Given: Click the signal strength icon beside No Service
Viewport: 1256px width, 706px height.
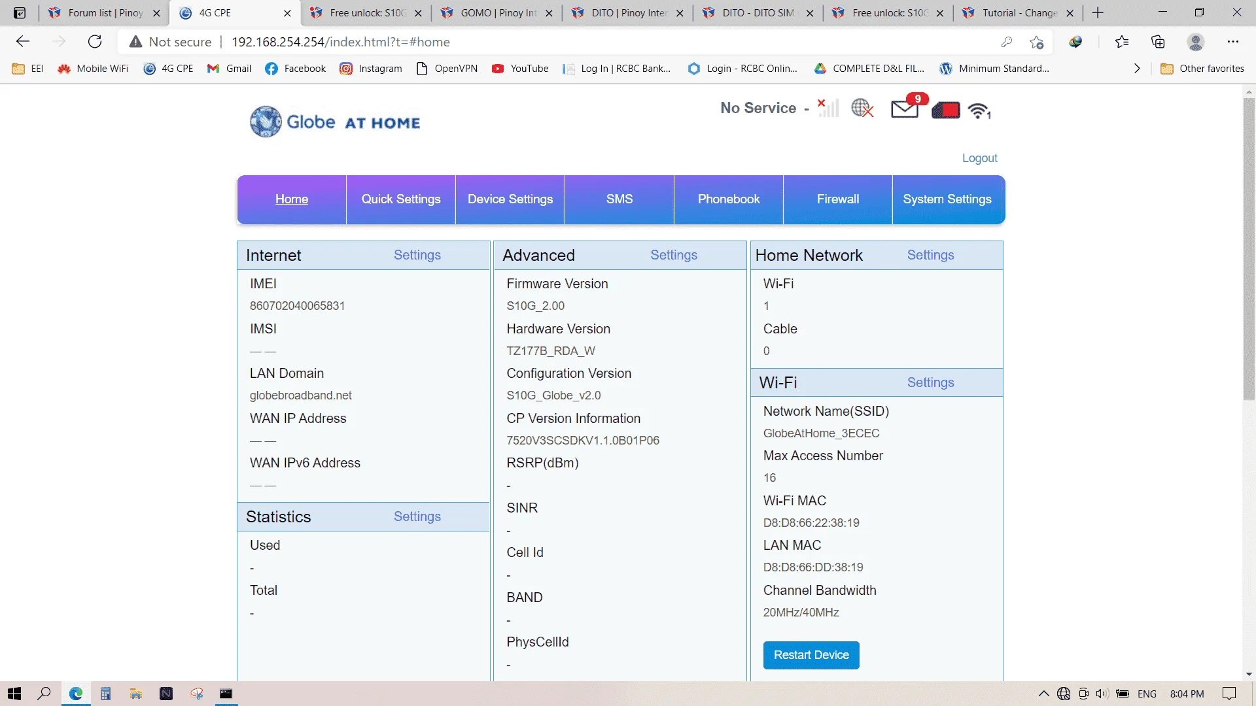Looking at the screenshot, I should (828, 108).
